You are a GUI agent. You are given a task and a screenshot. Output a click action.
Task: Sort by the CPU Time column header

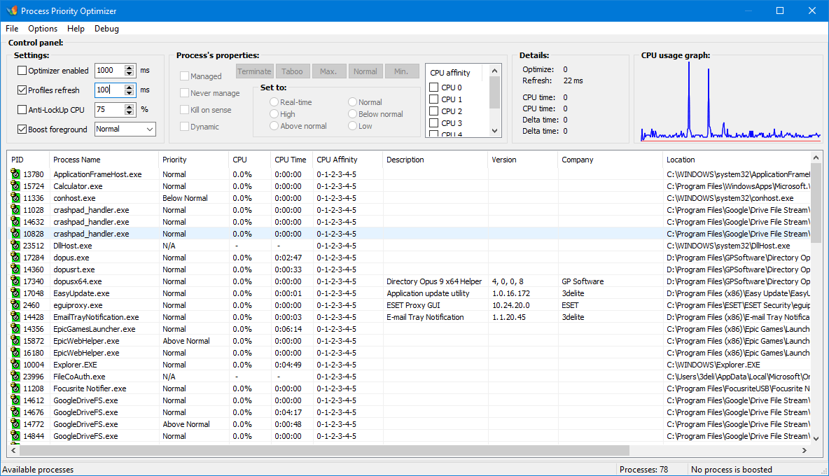coord(291,160)
